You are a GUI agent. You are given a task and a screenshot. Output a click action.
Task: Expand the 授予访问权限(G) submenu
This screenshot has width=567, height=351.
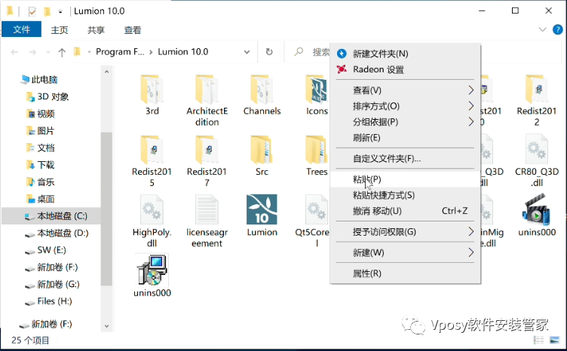coord(405,232)
